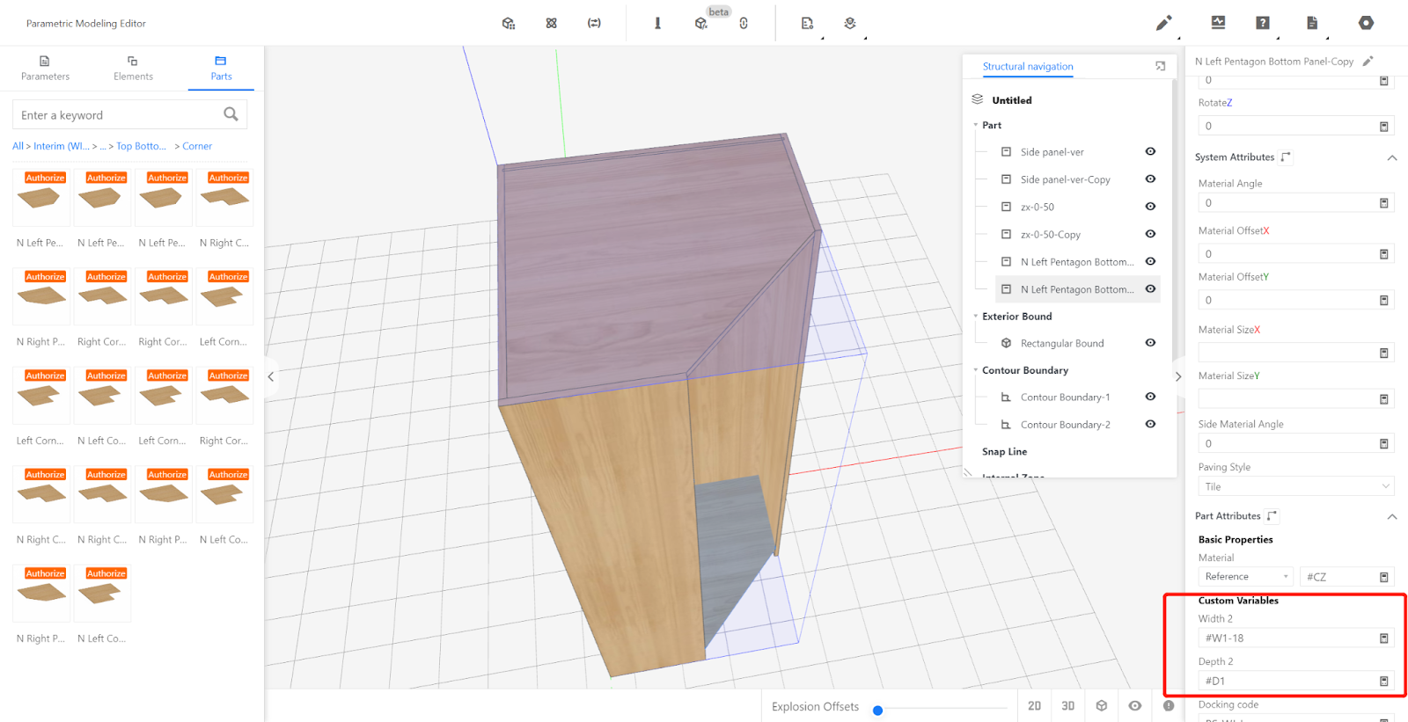Image resolution: width=1408 pixels, height=722 pixels.
Task: Switch to 2D view mode
Action: (1034, 705)
